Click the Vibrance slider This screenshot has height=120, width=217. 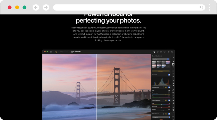(161, 111)
